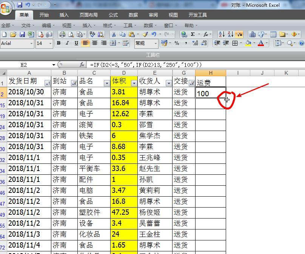Open a file with the folder icon

(13, 35)
